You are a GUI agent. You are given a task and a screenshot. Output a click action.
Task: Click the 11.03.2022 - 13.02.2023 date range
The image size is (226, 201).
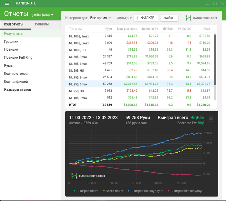point(93,118)
